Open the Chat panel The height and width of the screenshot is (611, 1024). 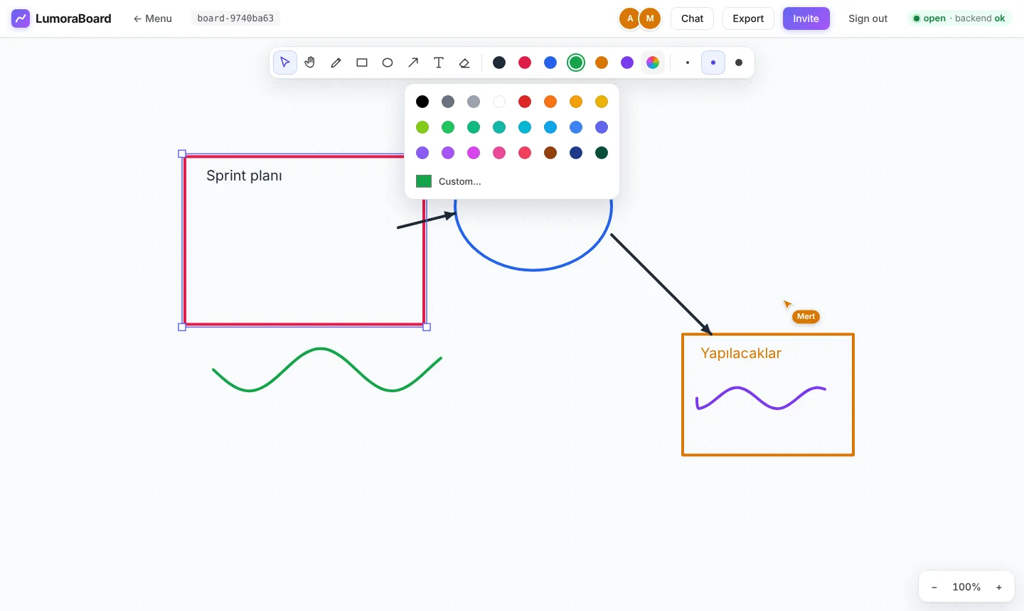click(692, 18)
